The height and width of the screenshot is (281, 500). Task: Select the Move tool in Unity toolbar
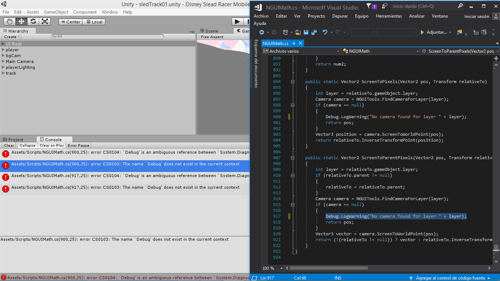(21, 22)
